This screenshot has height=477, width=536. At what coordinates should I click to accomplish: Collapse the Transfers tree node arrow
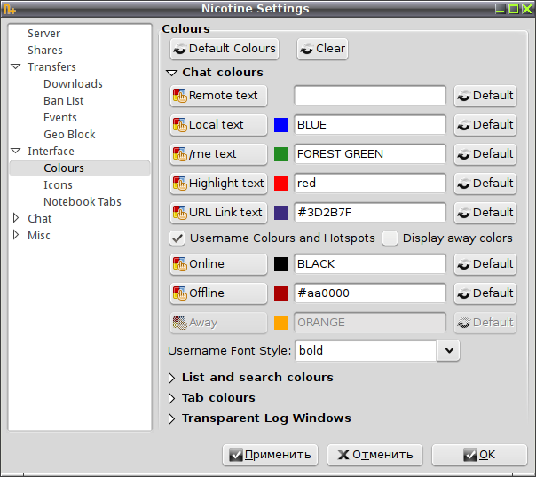click(16, 66)
